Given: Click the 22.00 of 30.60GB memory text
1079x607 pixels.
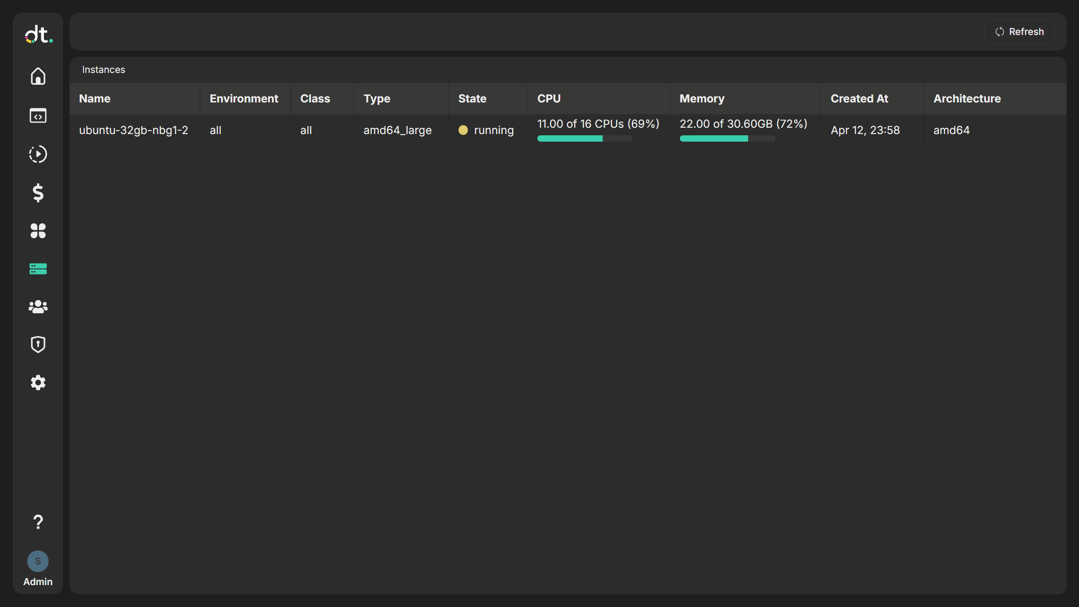Looking at the screenshot, I should tap(743, 124).
